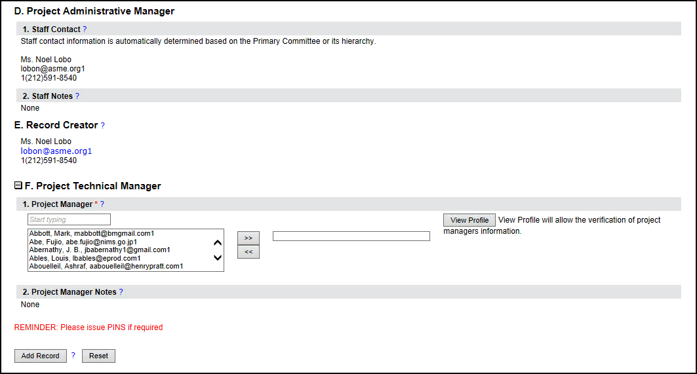Open the lobon@asme.org1 email link
The height and width of the screenshot is (374, 697).
point(56,151)
